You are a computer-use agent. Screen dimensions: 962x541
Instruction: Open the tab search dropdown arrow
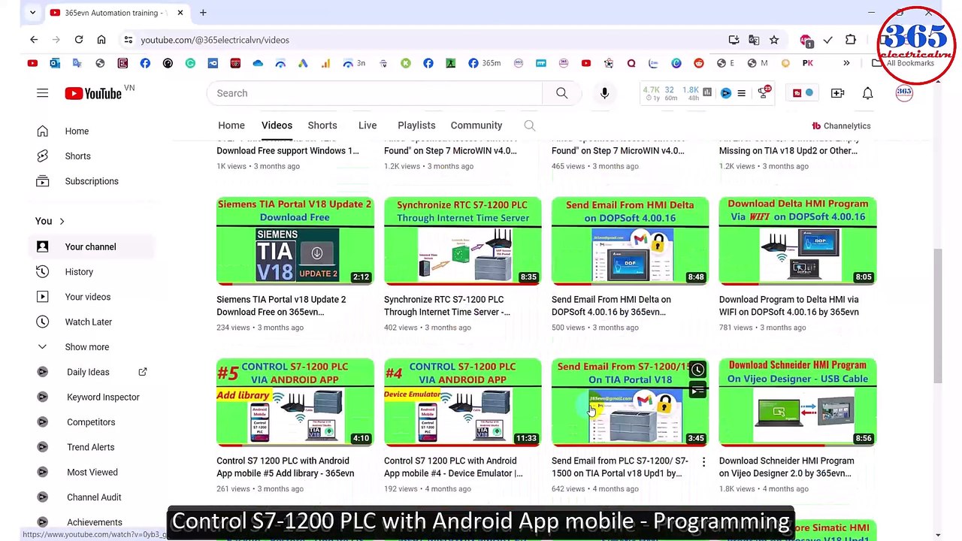tap(32, 13)
